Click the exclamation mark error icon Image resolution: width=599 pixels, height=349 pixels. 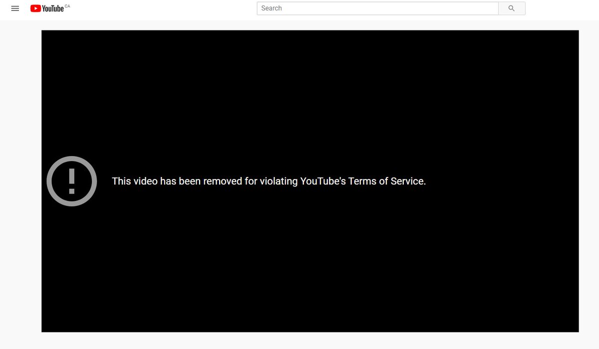pos(72,181)
